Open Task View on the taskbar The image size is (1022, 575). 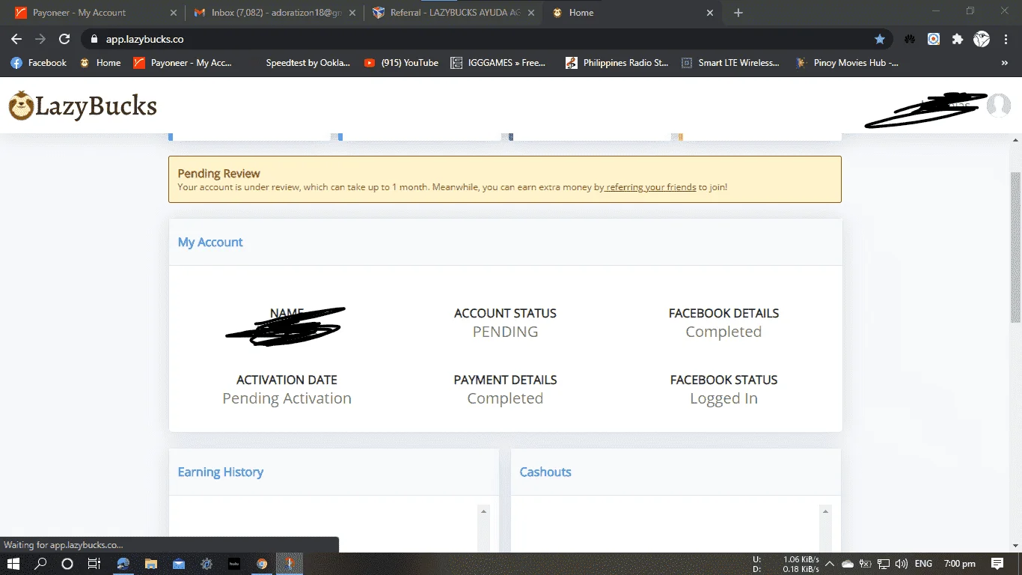pos(94,564)
